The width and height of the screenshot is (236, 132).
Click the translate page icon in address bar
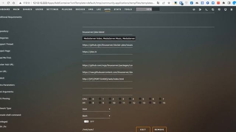click(x=158, y=3)
